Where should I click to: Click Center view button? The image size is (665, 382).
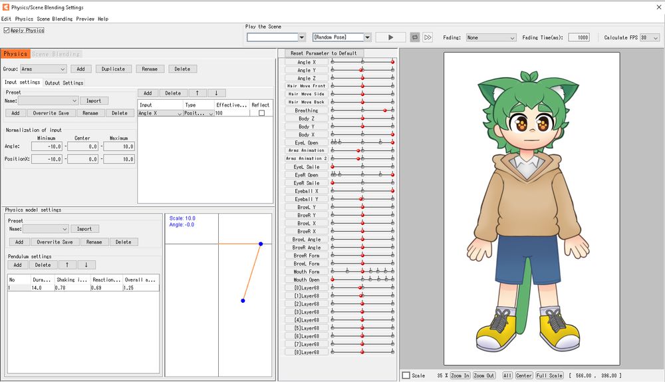click(524, 375)
